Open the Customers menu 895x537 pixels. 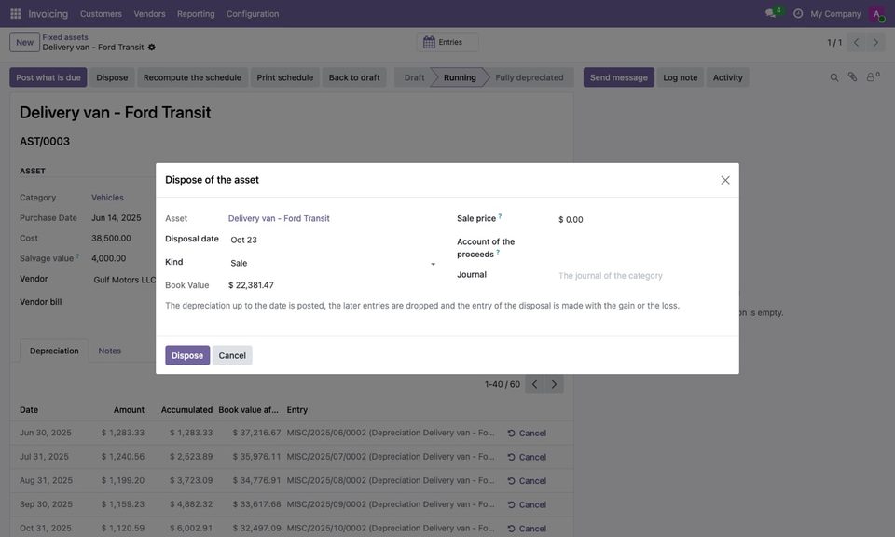101,14
